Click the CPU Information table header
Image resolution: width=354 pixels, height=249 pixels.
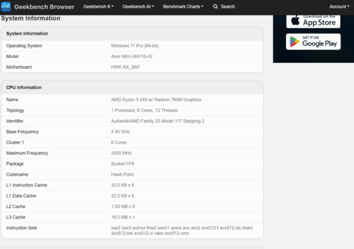pos(132,87)
